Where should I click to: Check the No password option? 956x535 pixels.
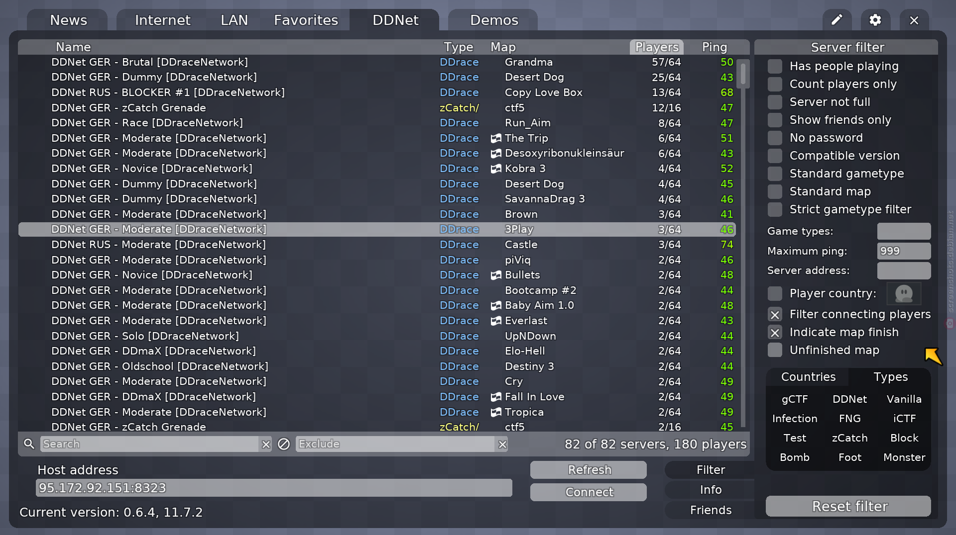click(x=775, y=138)
